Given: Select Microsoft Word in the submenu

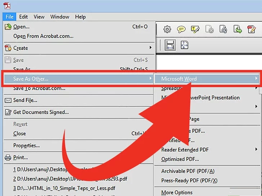Looking at the screenshot, I should (207, 79).
